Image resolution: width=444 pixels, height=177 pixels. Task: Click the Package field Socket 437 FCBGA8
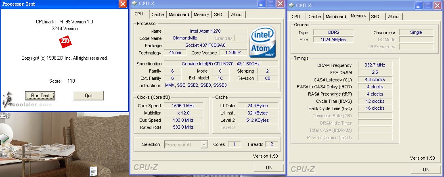(205, 45)
